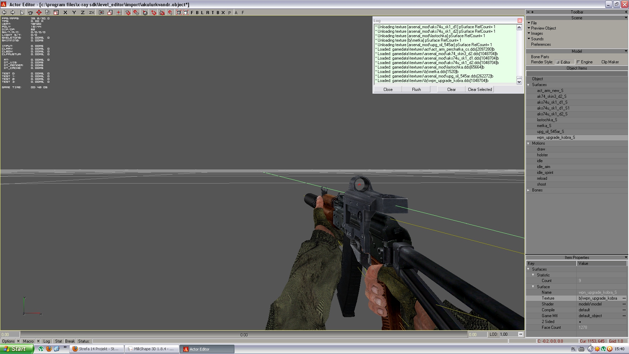Close the Log panel with red X

pos(520,20)
